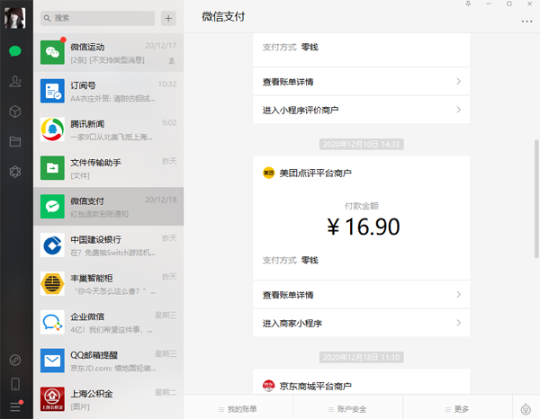
Task: Select the QQ邮箱提醒 conversation title
Action: 94,355
